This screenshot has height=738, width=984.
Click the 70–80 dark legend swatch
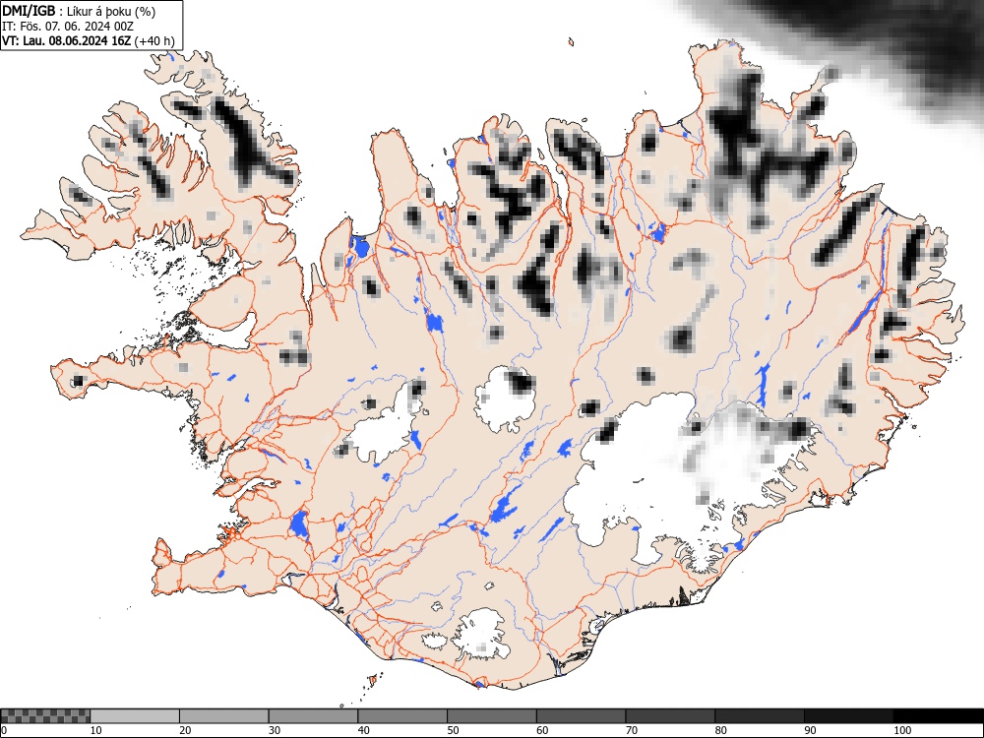(670, 716)
